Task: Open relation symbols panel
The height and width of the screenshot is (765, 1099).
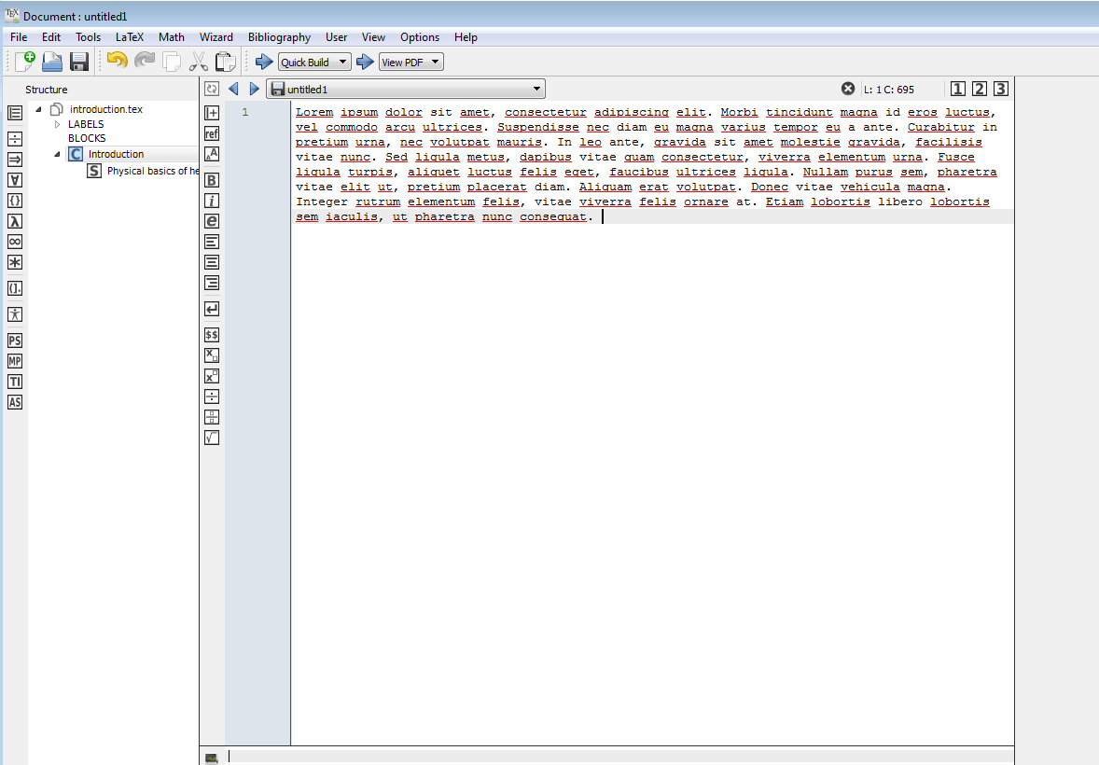Action: 15,139
